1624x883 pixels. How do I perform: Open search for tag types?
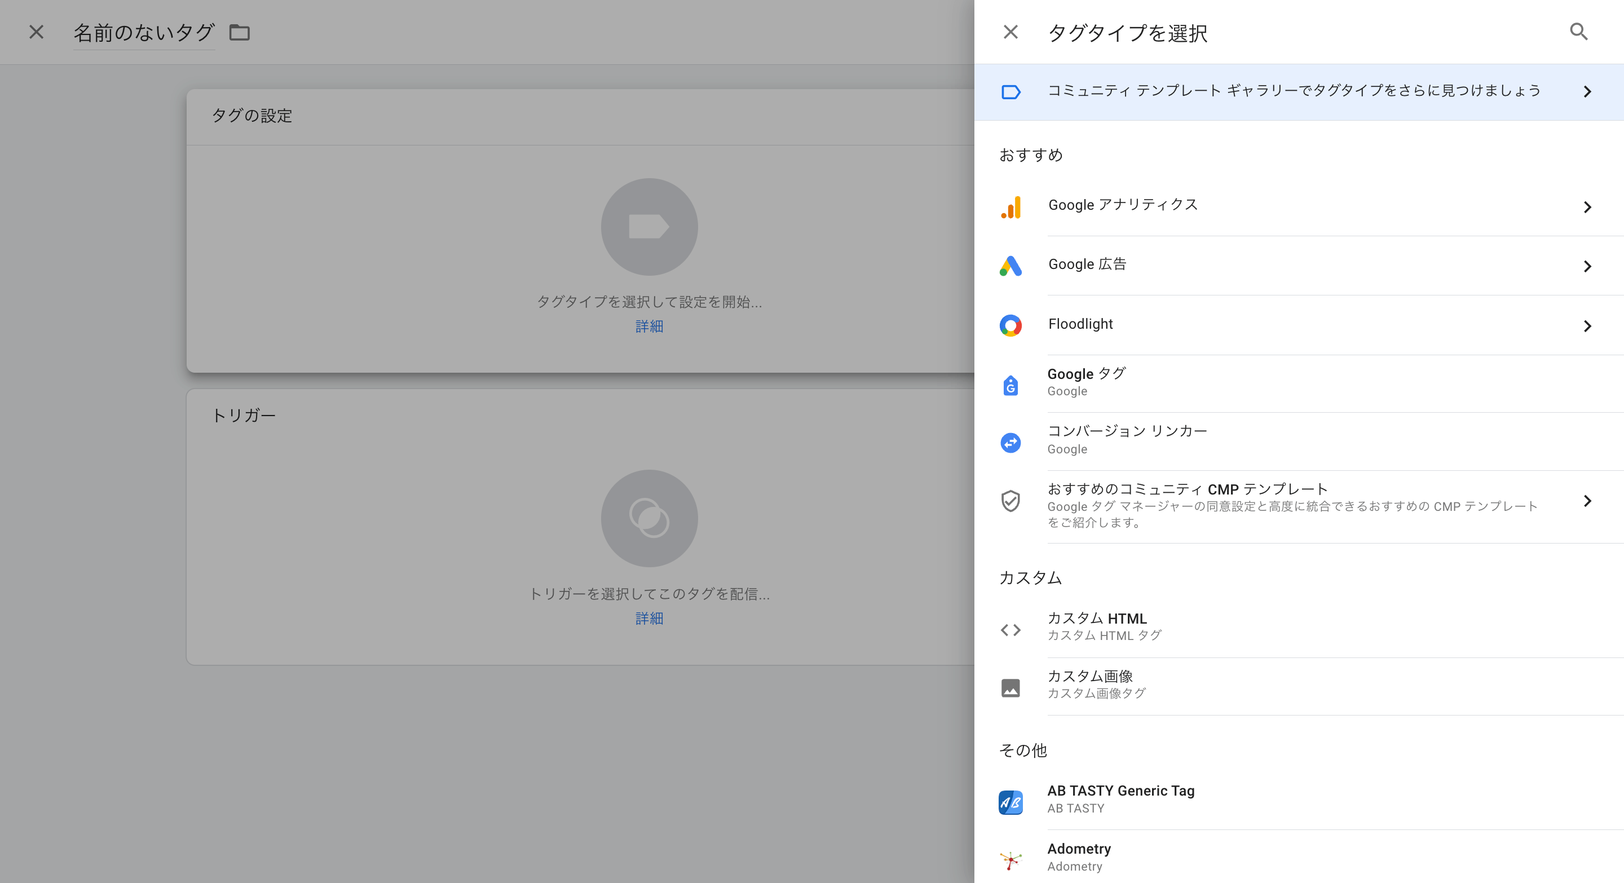1579,32
